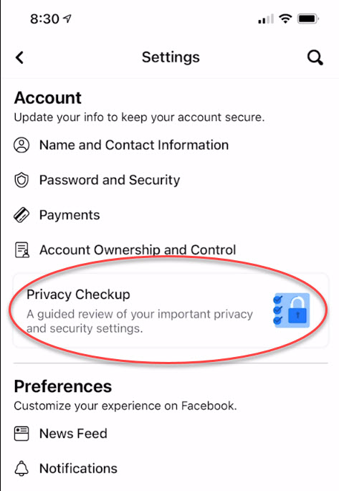The image size is (339, 491).
Task: Tap the battery indicator in status bar
Action: (308, 19)
